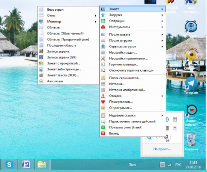Click the РУС language indicator

(178, 165)
